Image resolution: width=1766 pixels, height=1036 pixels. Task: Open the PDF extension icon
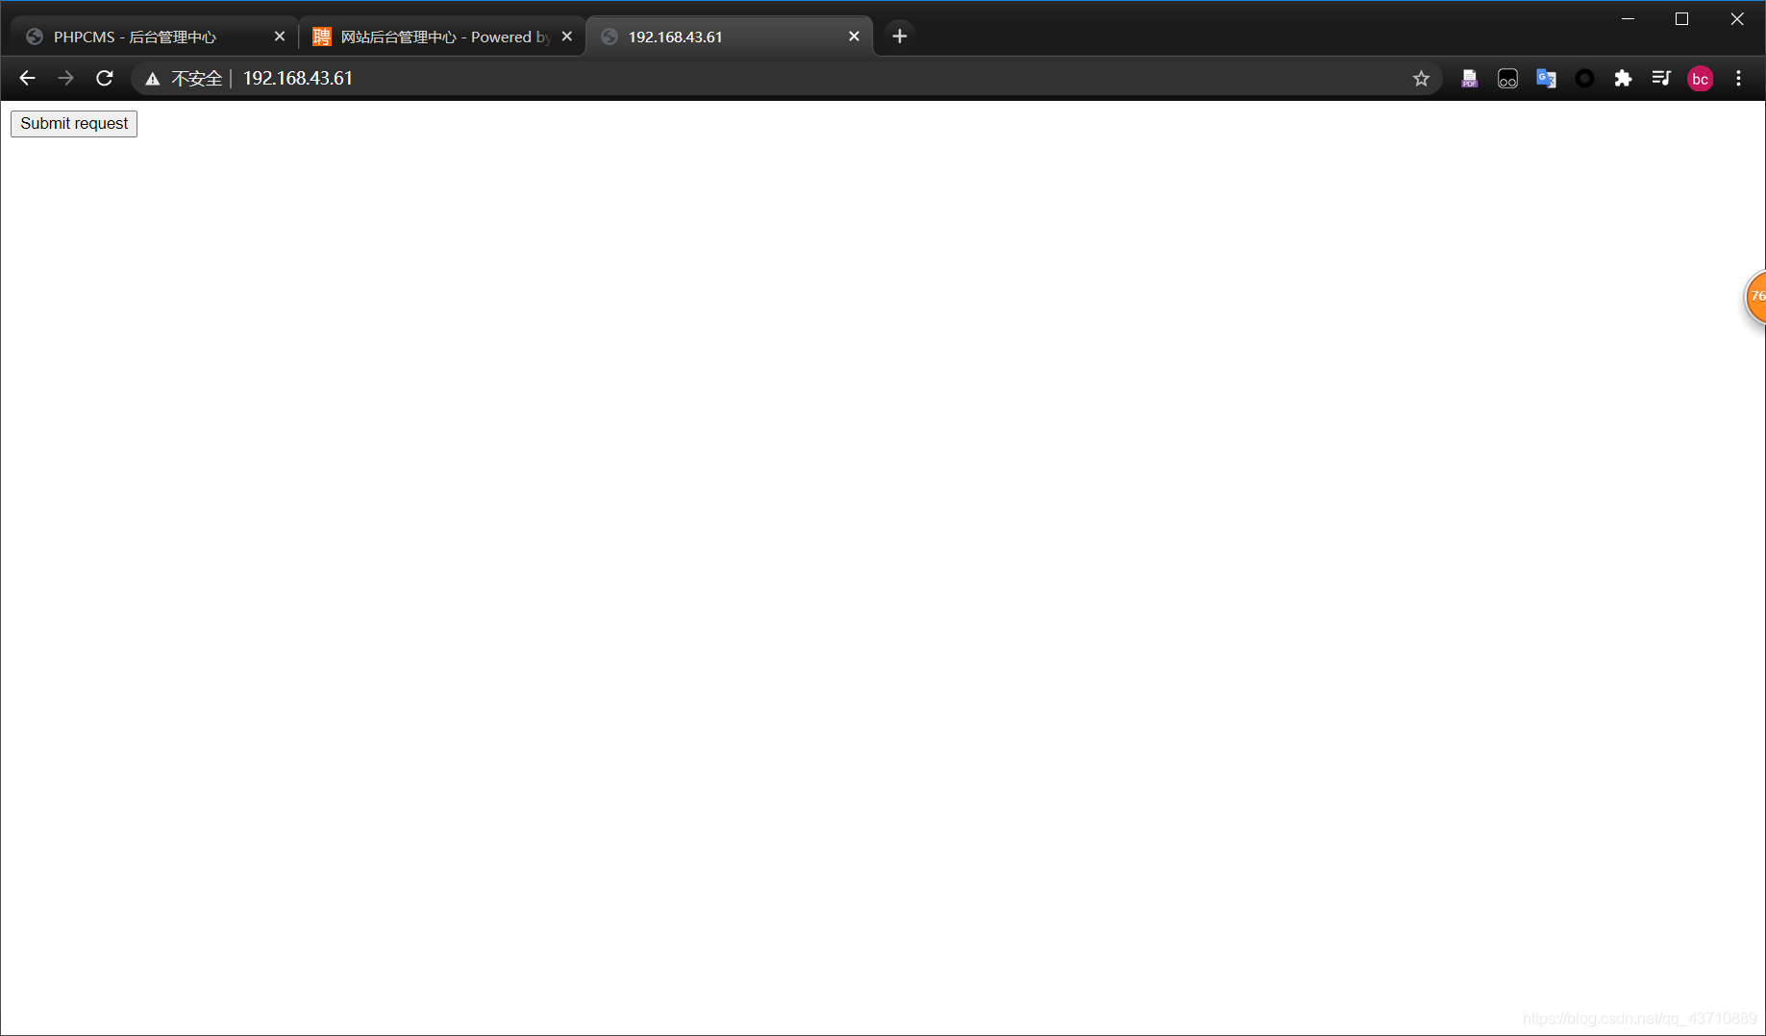point(1469,79)
